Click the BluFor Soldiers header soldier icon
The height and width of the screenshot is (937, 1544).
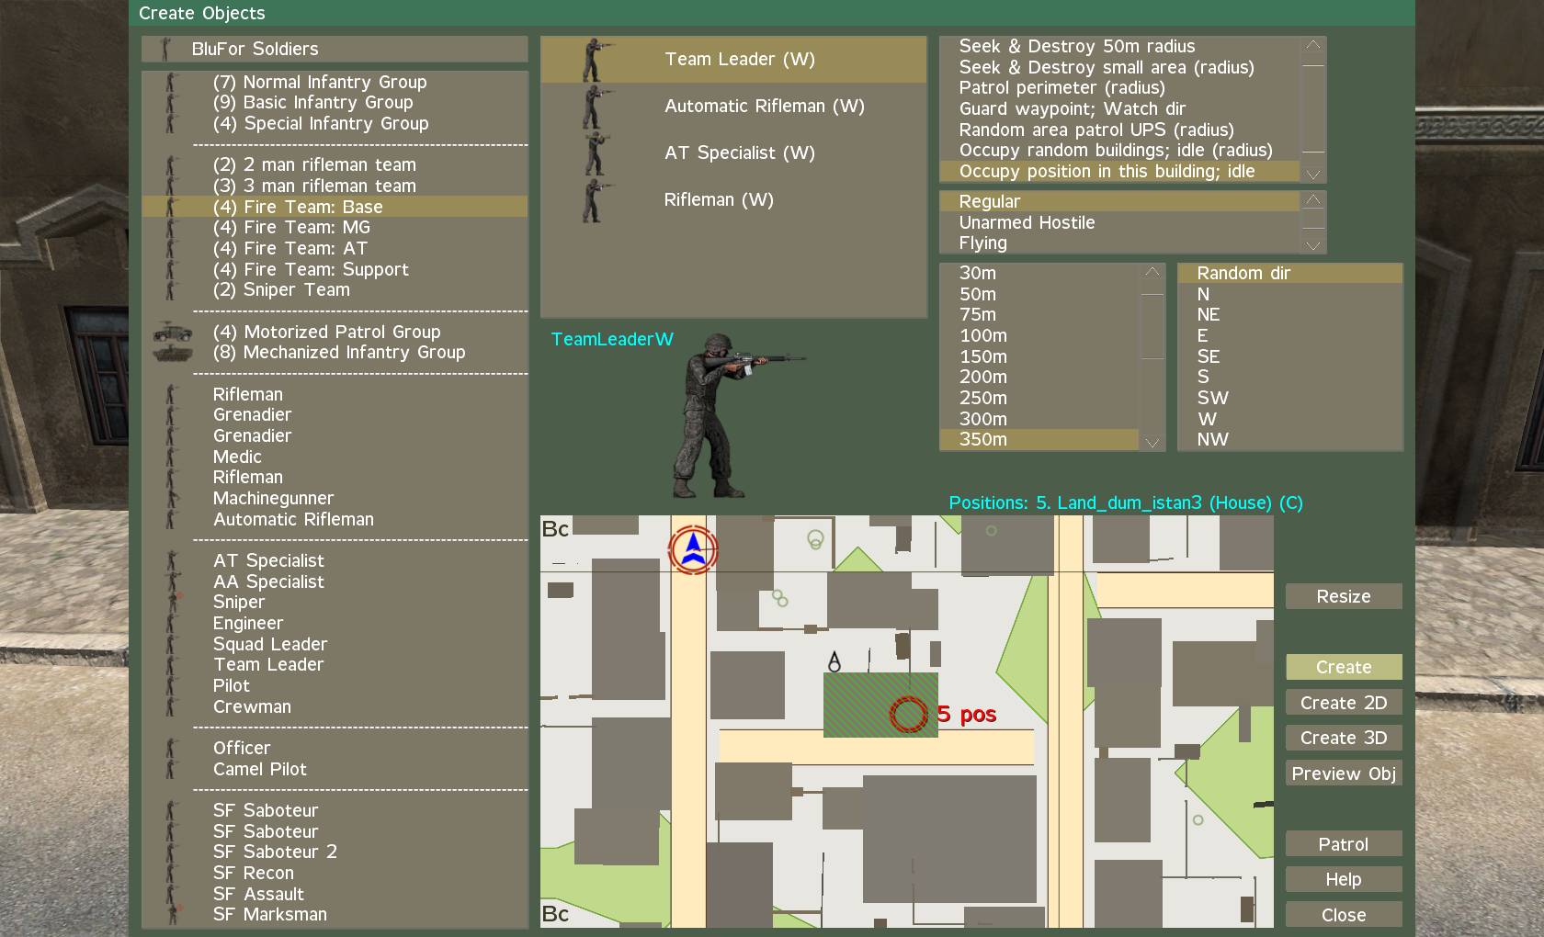click(166, 49)
